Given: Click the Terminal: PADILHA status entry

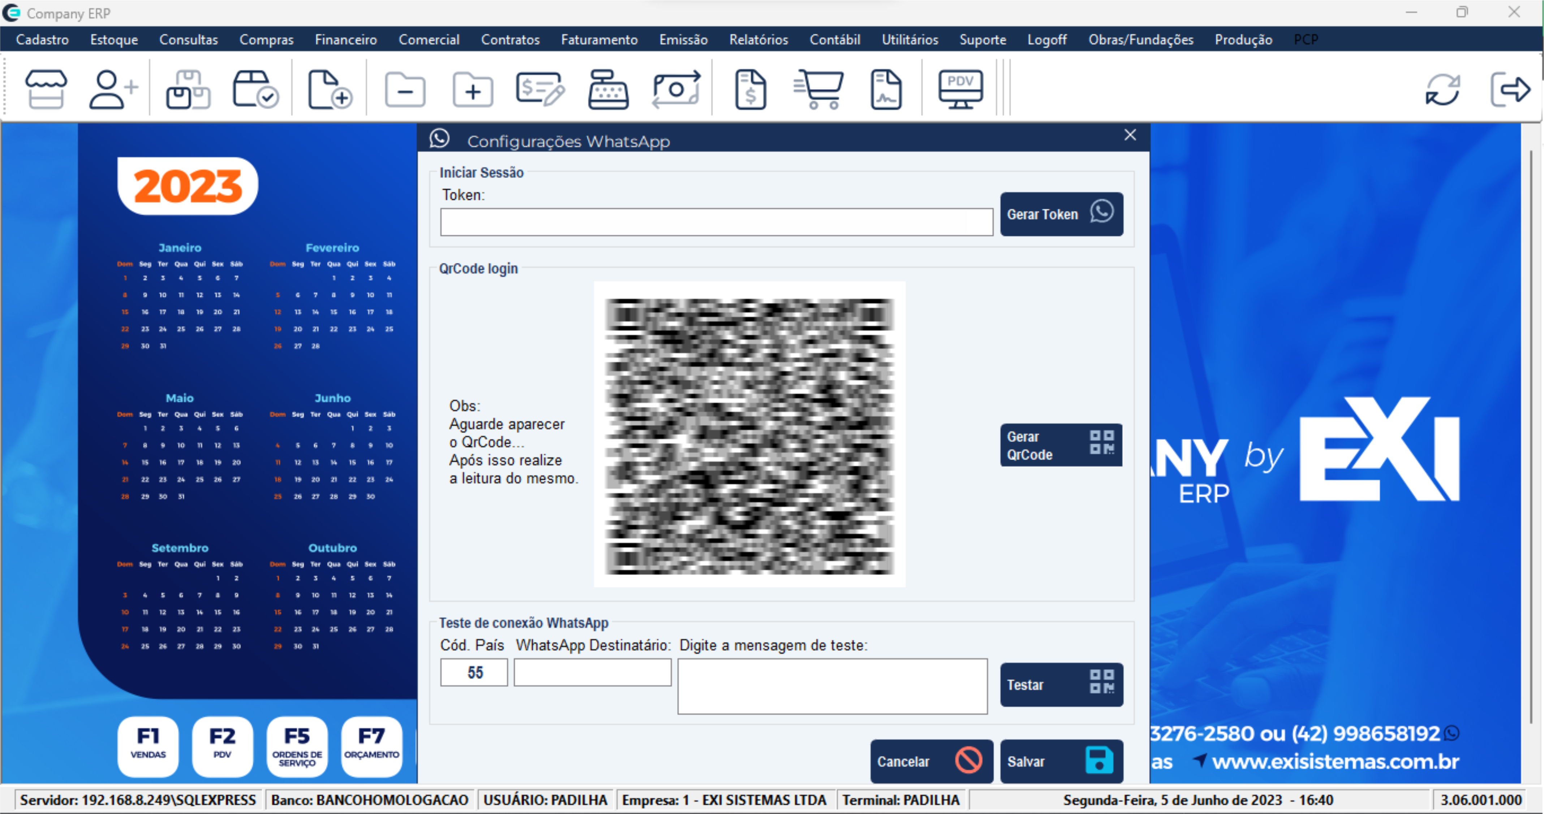Looking at the screenshot, I should point(901,800).
